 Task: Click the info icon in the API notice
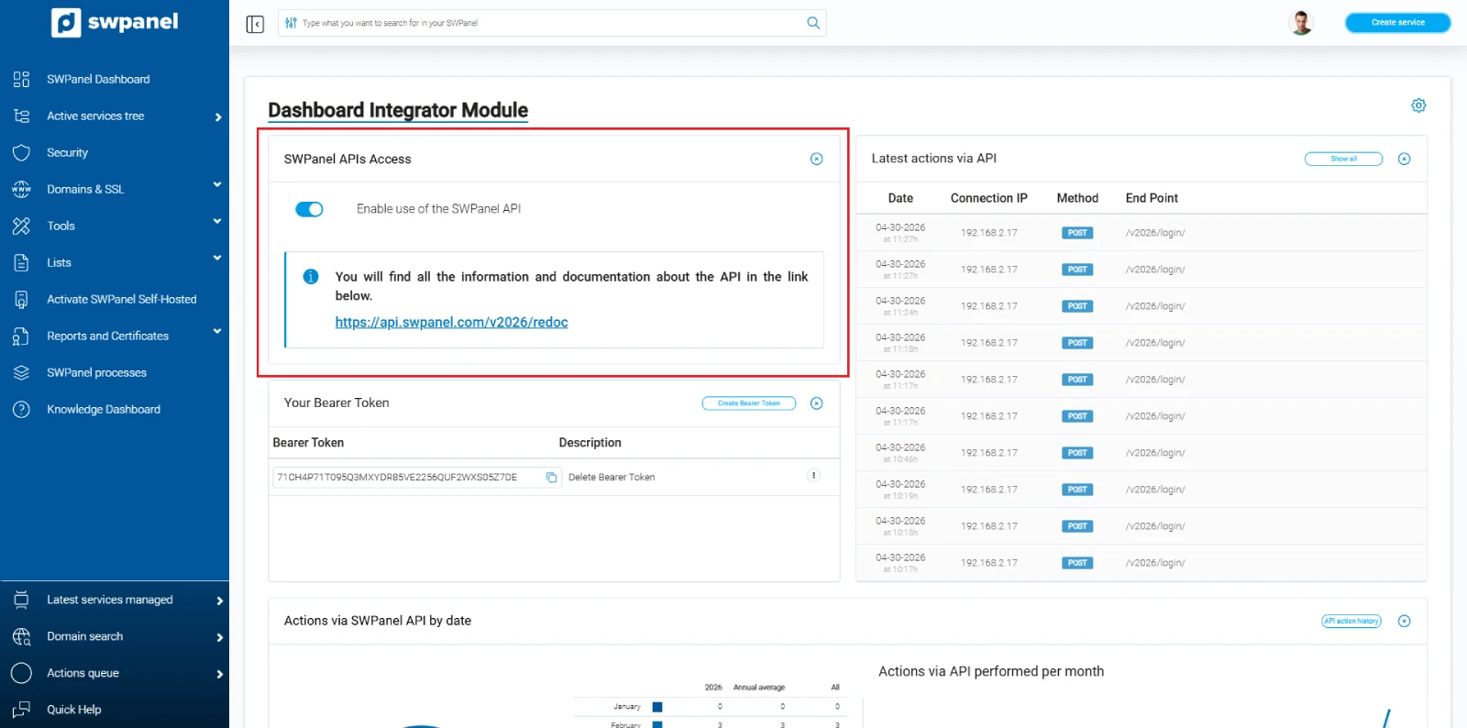pos(311,276)
